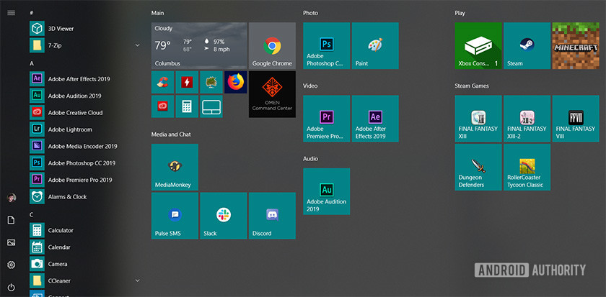Image resolution: width=606 pixels, height=297 pixels.
Task: Click the 'Photo' tile group title
Action: click(310, 13)
